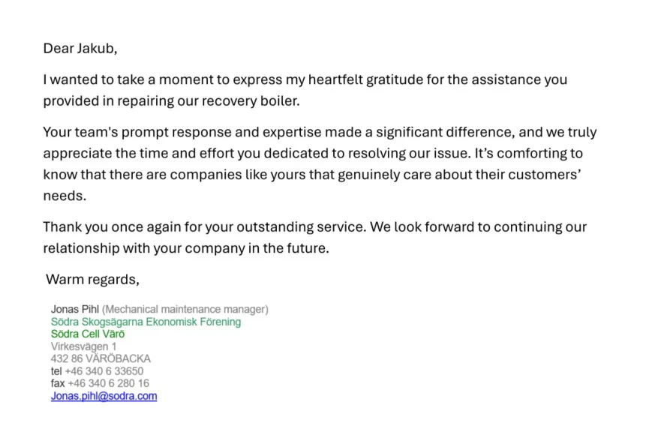The height and width of the screenshot is (432, 664).
Task: Click the Virkesvägen 1 street address
Action: pos(83,346)
